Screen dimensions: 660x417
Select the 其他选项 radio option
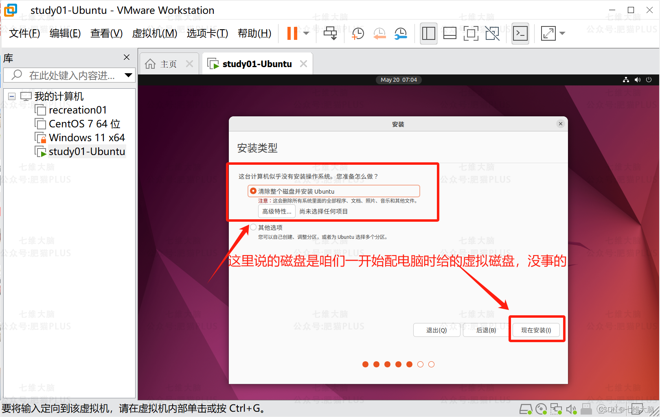253,227
